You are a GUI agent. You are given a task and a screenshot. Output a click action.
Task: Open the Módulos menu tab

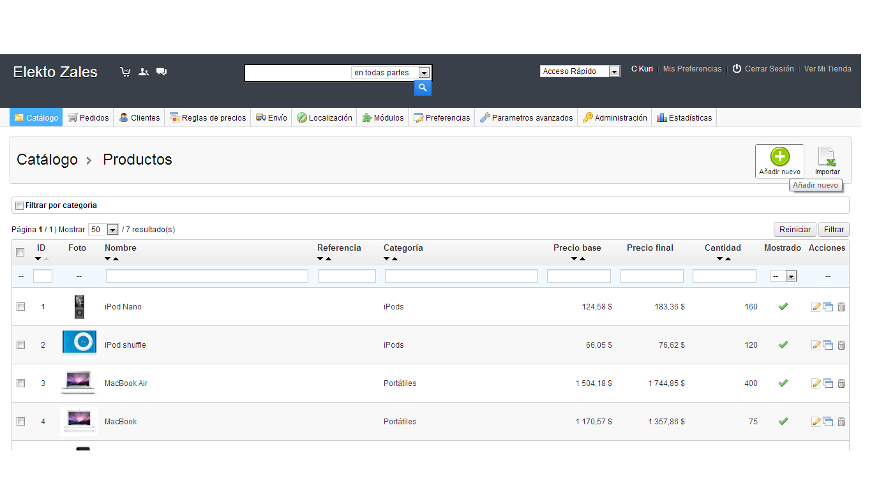383,117
